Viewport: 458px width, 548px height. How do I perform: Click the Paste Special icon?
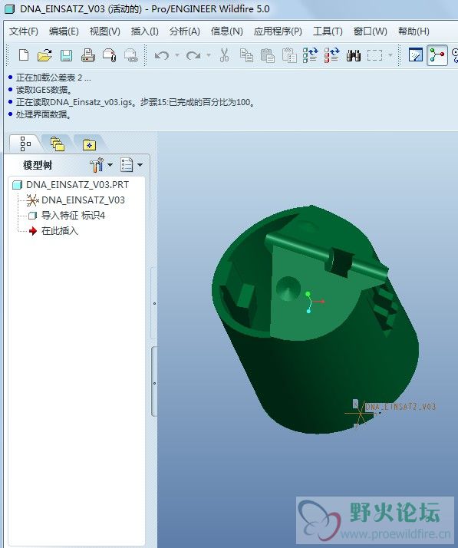pyautogui.click(x=289, y=55)
